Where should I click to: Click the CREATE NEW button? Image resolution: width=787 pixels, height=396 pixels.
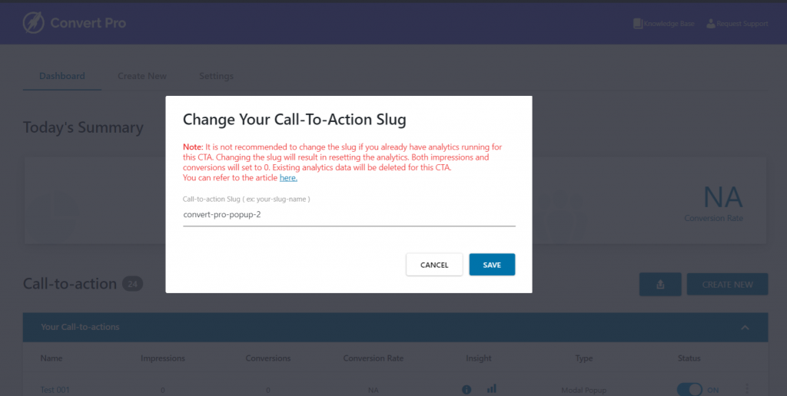(x=727, y=284)
